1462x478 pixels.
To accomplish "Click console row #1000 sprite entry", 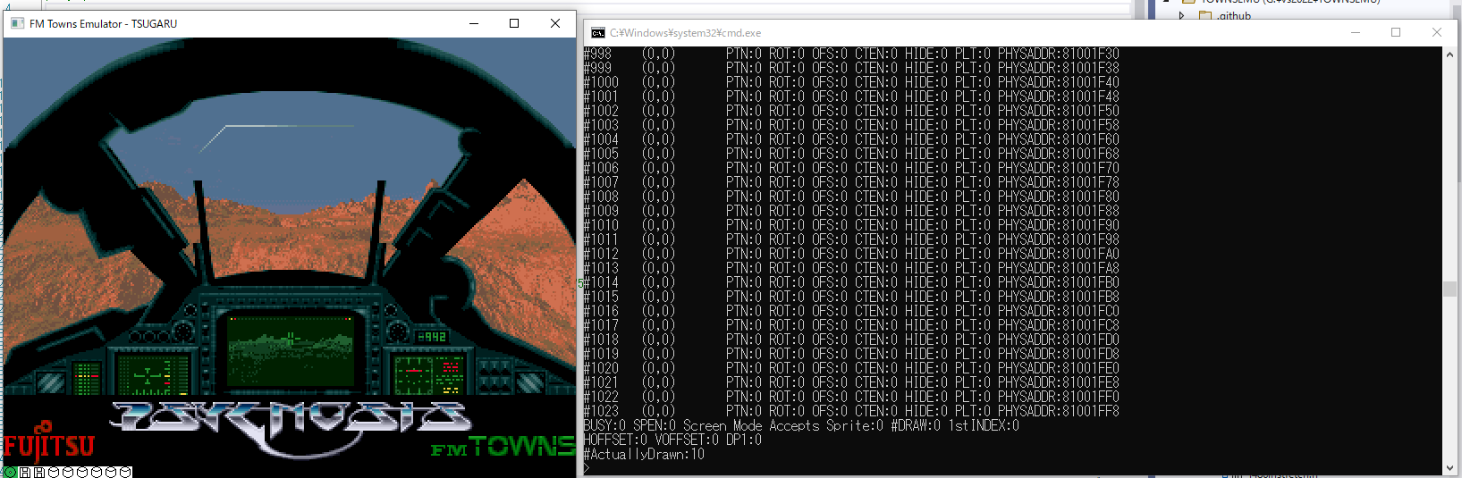I will (851, 82).
